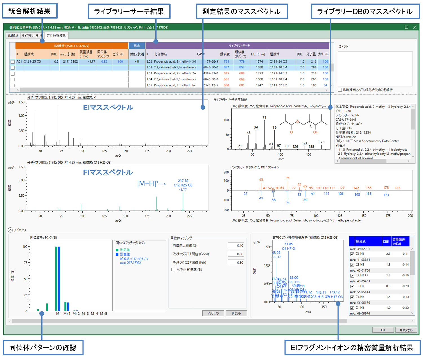Click scroll-right arrow of results table
This screenshot has width=423, height=357.
click(327, 90)
